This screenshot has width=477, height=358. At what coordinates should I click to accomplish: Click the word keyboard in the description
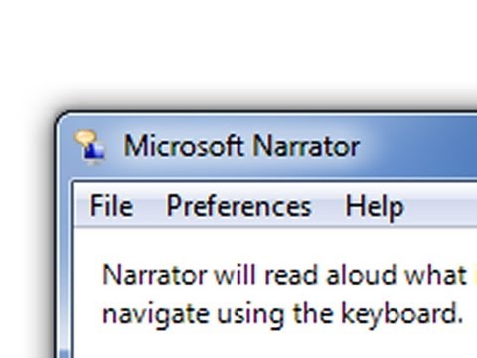coord(401,313)
